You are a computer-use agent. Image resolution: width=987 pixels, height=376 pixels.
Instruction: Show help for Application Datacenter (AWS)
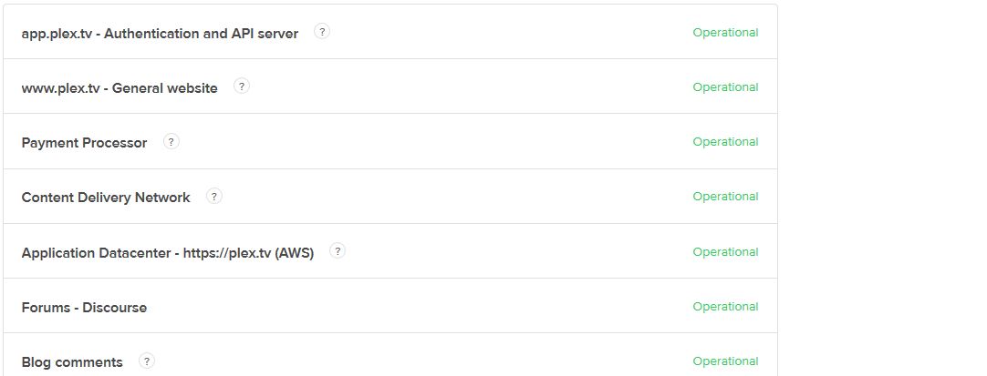click(338, 251)
